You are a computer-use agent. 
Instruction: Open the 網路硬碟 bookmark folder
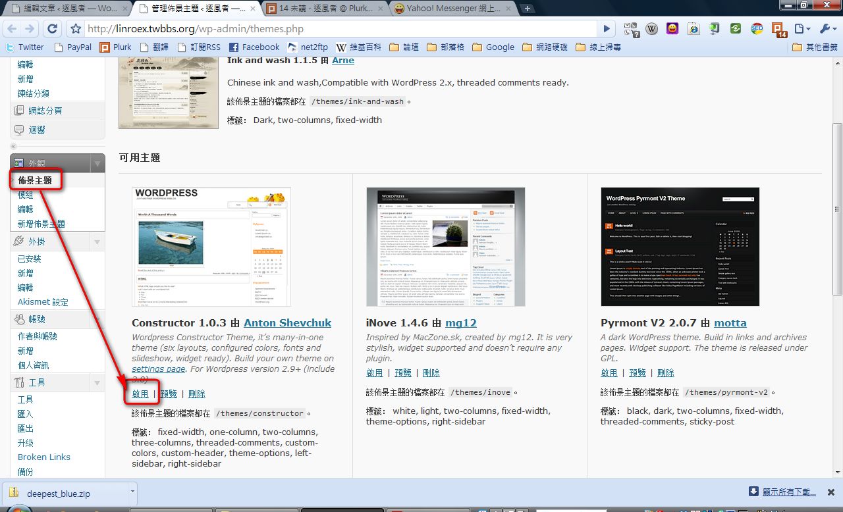point(545,47)
